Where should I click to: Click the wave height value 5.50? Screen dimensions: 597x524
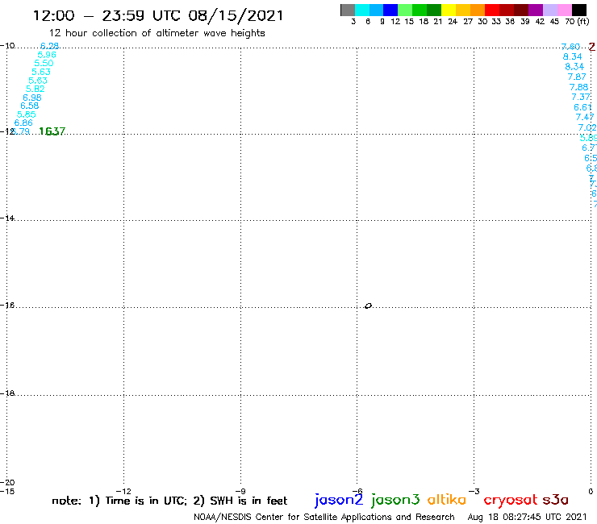44,63
